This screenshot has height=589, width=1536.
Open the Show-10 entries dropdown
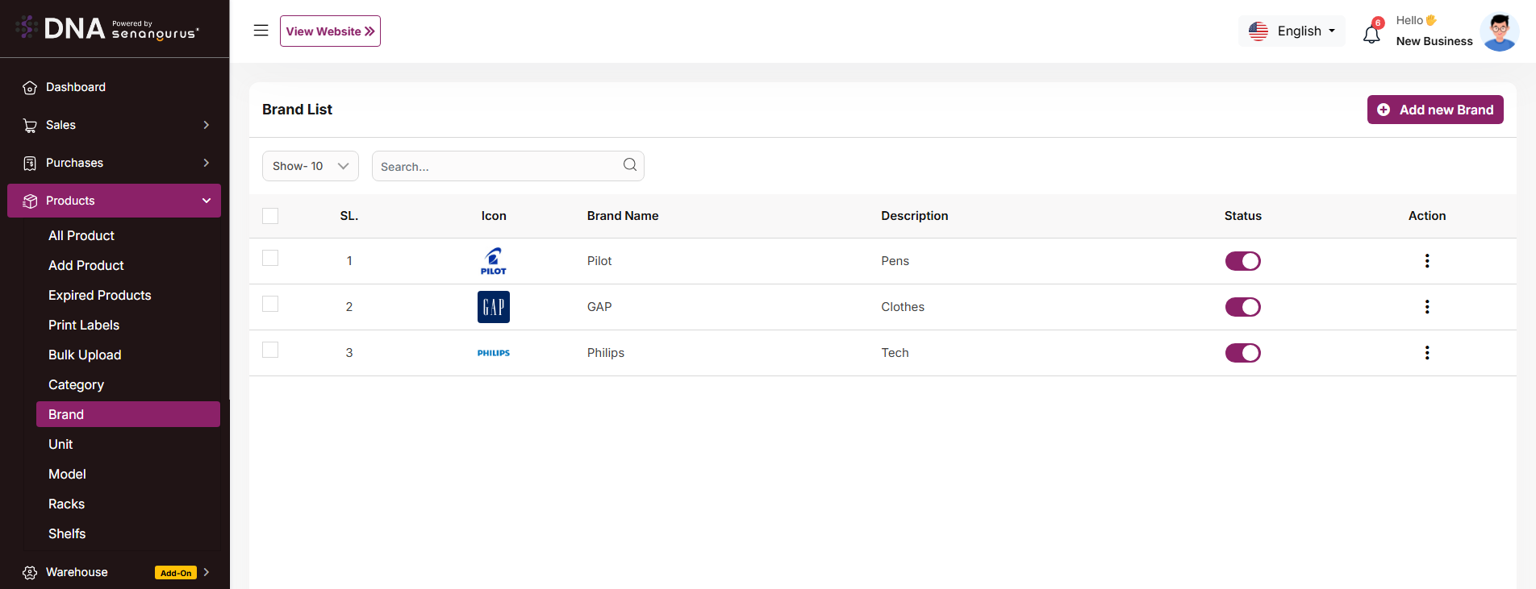[x=310, y=166]
